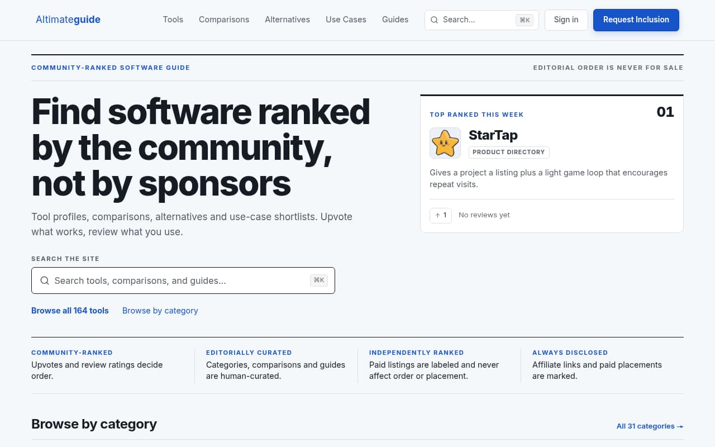Click StarTap description text
This screenshot has width=715, height=447.
click(x=549, y=178)
